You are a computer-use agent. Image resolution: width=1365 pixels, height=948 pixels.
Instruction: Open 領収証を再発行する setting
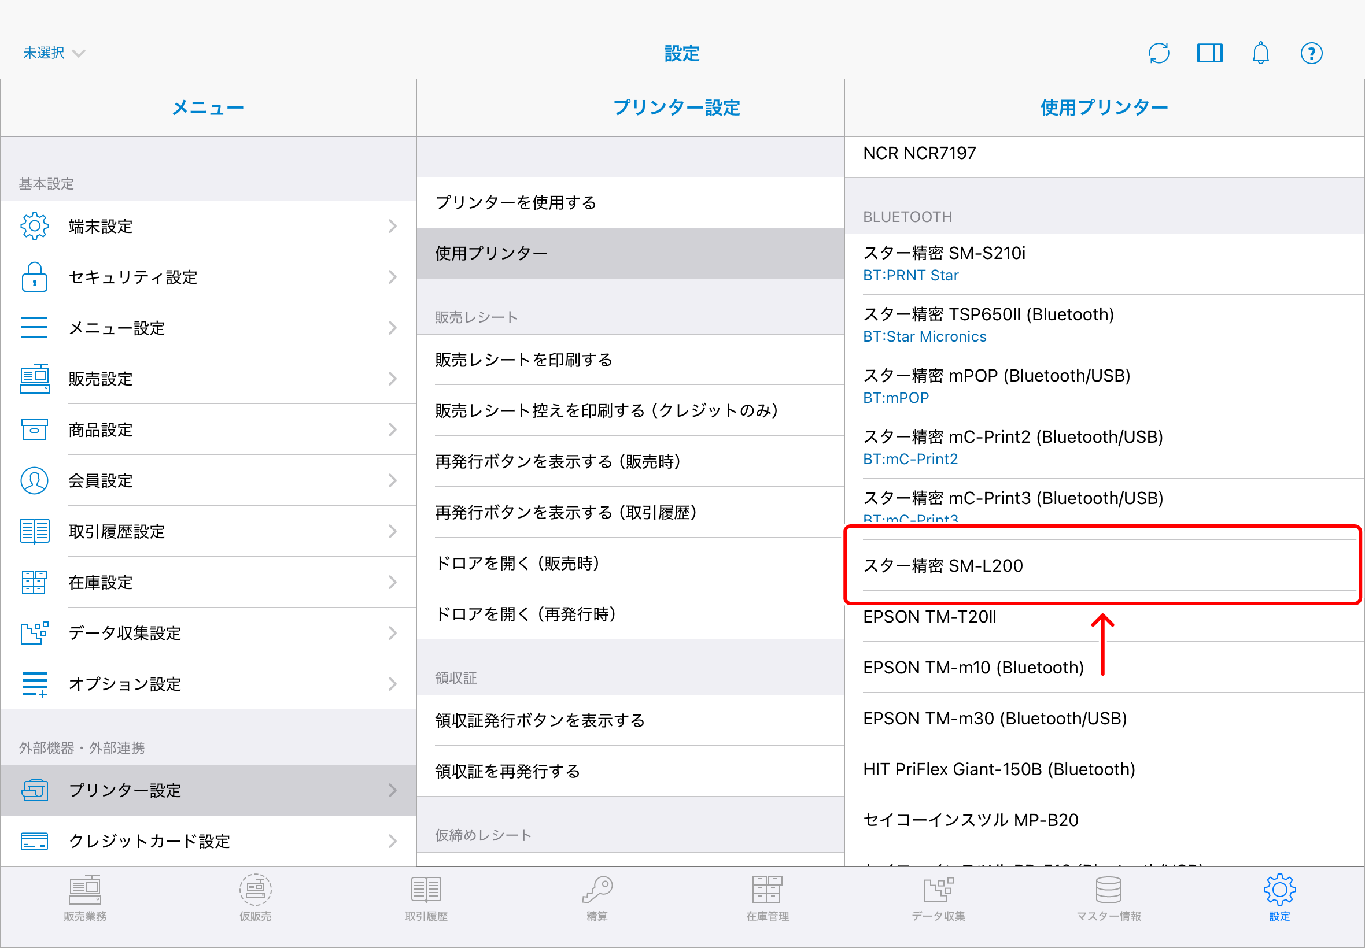(x=630, y=772)
